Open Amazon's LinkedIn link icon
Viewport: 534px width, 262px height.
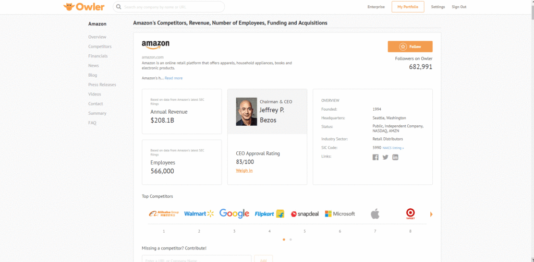pyautogui.click(x=395, y=157)
